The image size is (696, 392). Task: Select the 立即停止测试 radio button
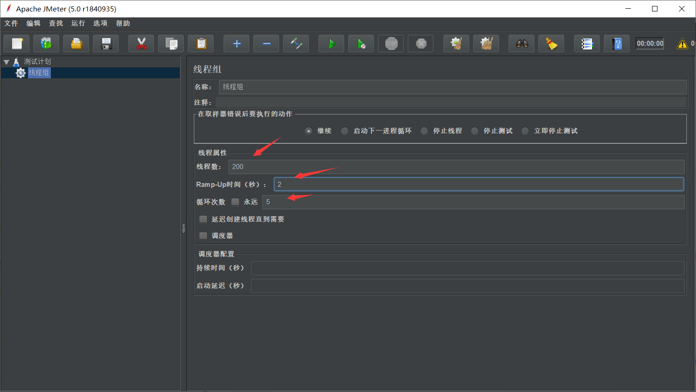point(525,131)
